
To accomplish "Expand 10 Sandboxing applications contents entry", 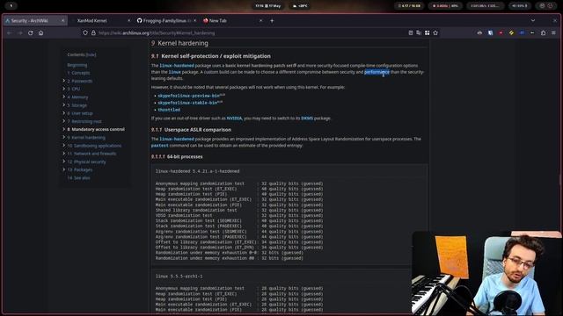I will 64,146.
